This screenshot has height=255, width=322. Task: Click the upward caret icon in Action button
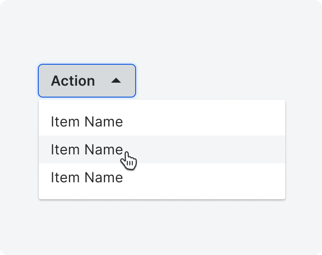click(x=116, y=81)
